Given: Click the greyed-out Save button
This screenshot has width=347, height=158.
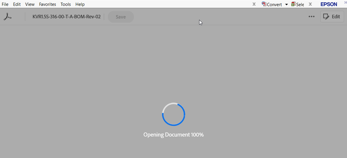Looking at the screenshot, I should point(121,17).
